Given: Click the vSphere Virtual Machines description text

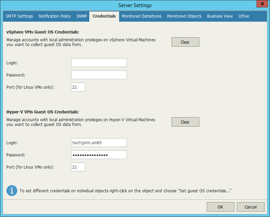Looking at the screenshot, I should tap(81, 42).
